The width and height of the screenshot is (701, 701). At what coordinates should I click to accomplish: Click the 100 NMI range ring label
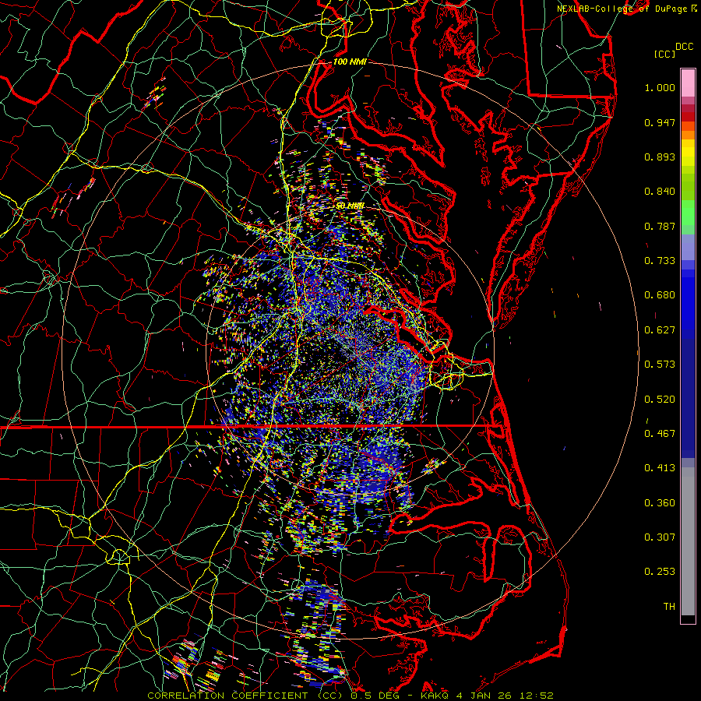pyautogui.click(x=350, y=62)
